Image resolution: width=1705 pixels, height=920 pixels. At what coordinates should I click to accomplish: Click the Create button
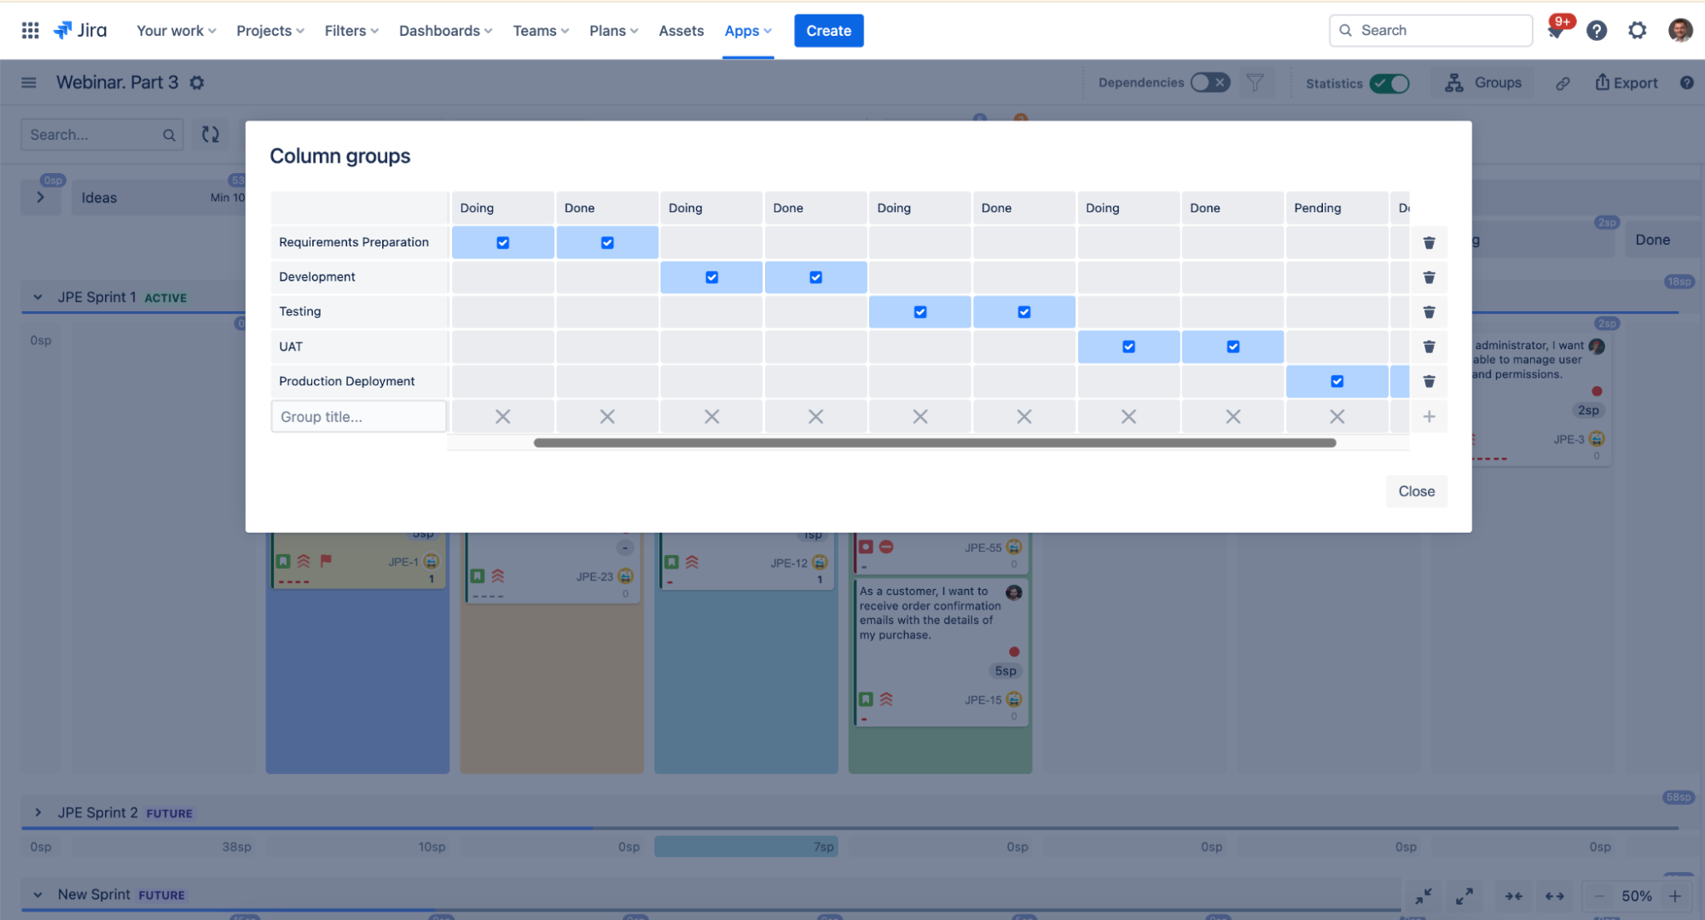[x=828, y=31]
